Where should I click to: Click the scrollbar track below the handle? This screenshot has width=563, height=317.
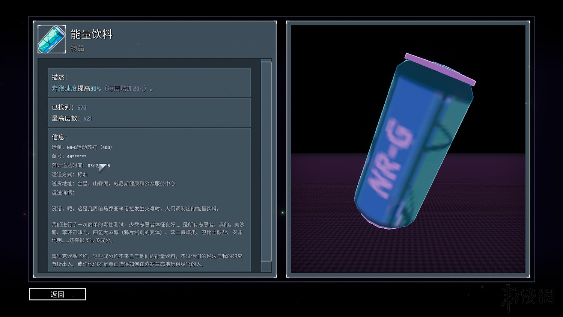click(266, 266)
